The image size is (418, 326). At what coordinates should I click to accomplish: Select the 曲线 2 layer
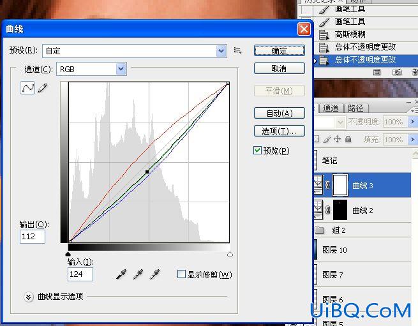362,210
